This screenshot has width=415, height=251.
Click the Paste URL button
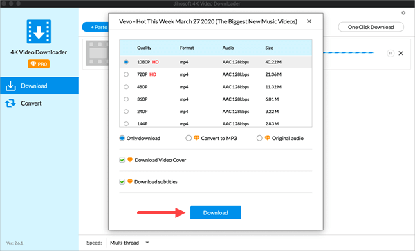coord(96,27)
